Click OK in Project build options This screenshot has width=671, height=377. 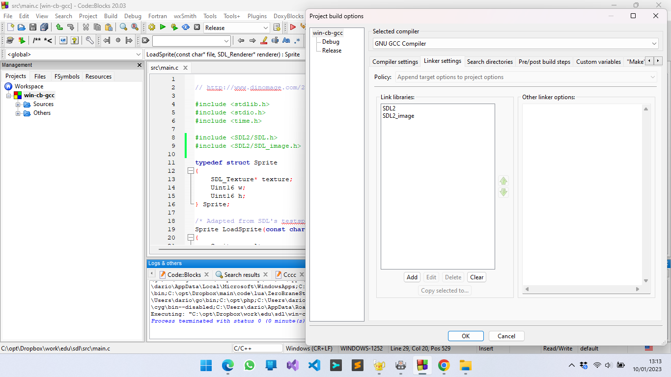coord(466,336)
